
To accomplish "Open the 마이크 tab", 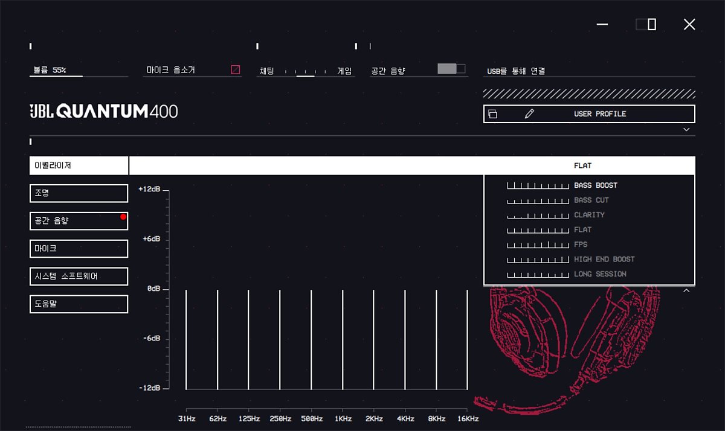I will click(79, 249).
